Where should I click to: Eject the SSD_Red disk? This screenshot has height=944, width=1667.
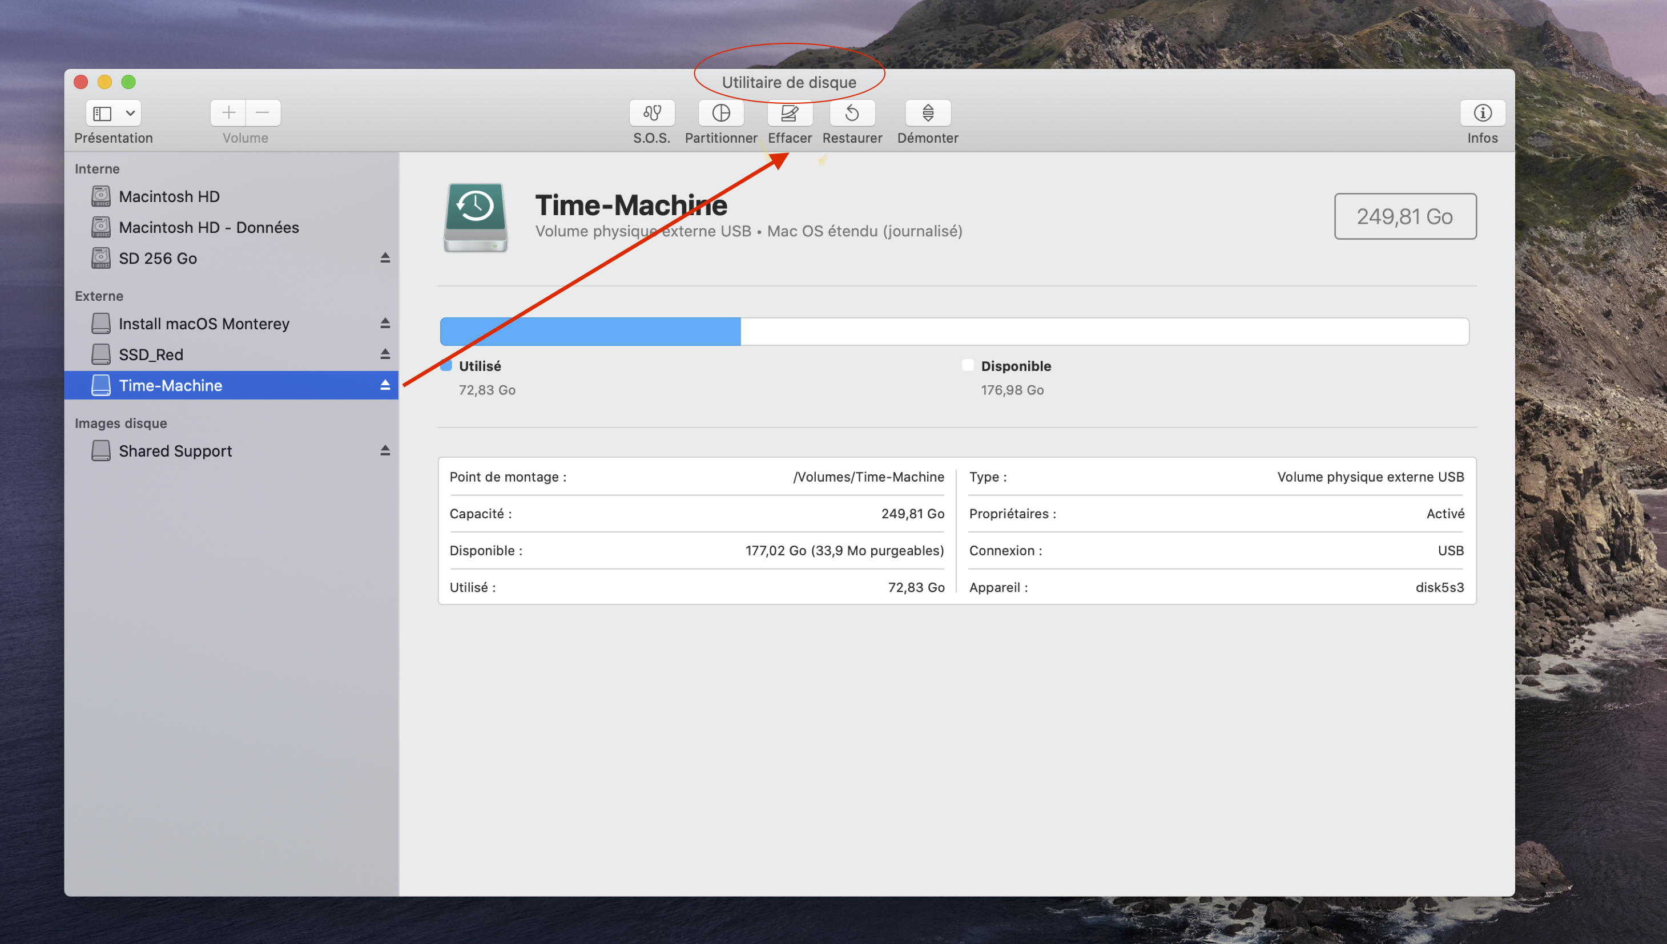coord(385,354)
